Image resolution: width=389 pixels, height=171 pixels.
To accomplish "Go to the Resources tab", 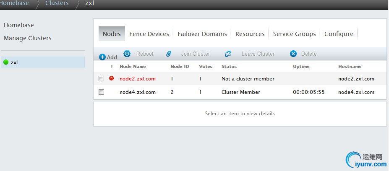I will tap(250, 34).
